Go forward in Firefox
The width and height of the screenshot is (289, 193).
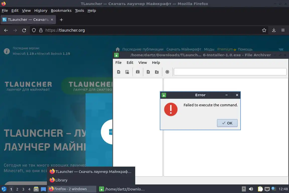point(15,30)
